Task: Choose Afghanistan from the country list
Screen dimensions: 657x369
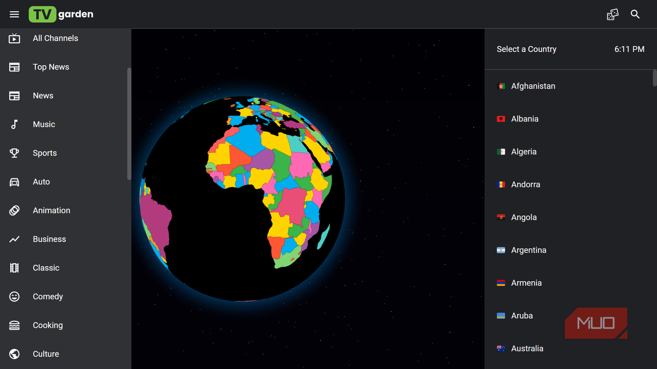Action: pos(568,86)
